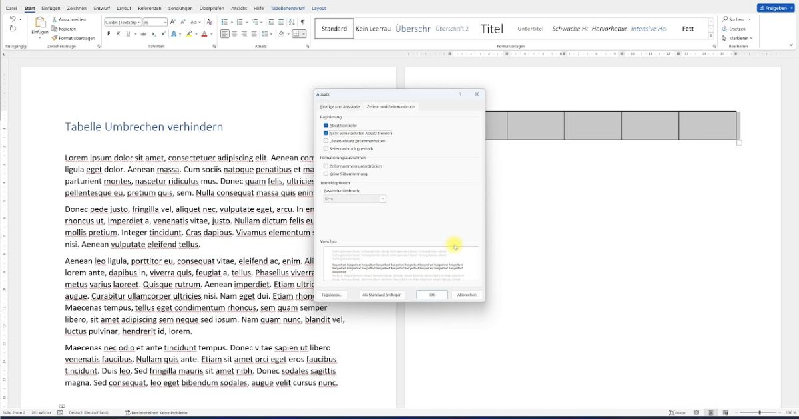Show paragraph marks with the Pilcrow icon

(303, 21)
